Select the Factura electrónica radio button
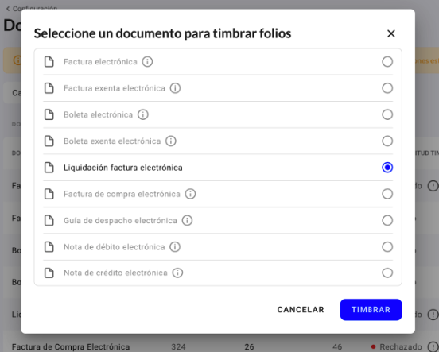 pyautogui.click(x=387, y=61)
